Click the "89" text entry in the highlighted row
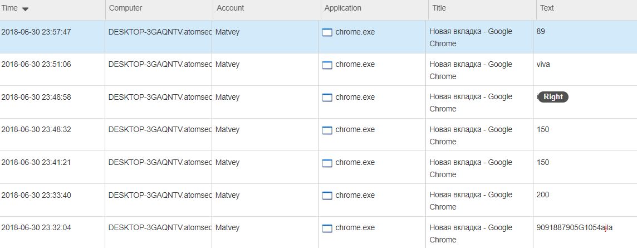 point(541,32)
